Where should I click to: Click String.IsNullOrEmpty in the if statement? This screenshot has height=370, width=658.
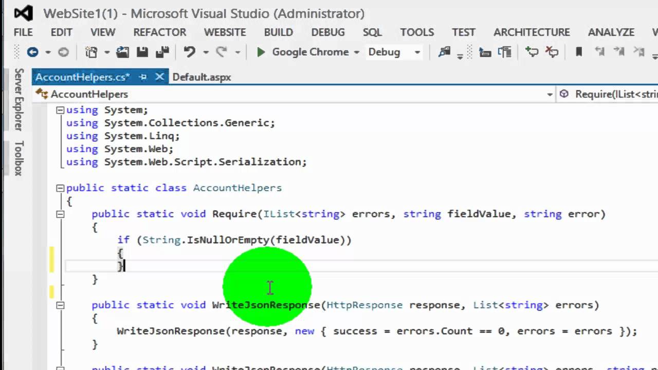click(207, 240)
